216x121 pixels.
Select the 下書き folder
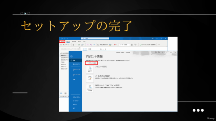63,62
